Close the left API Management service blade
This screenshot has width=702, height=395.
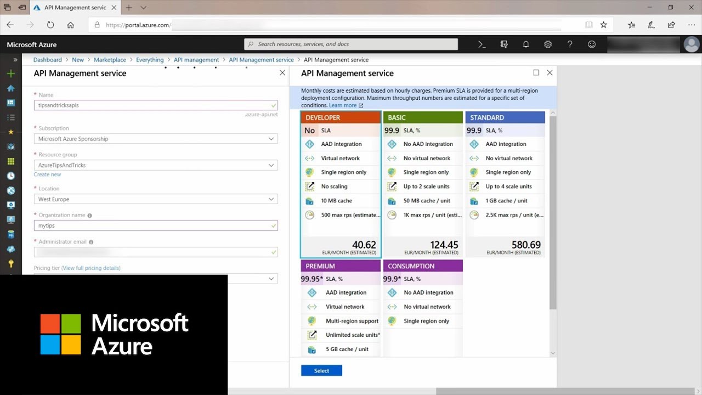282,72
